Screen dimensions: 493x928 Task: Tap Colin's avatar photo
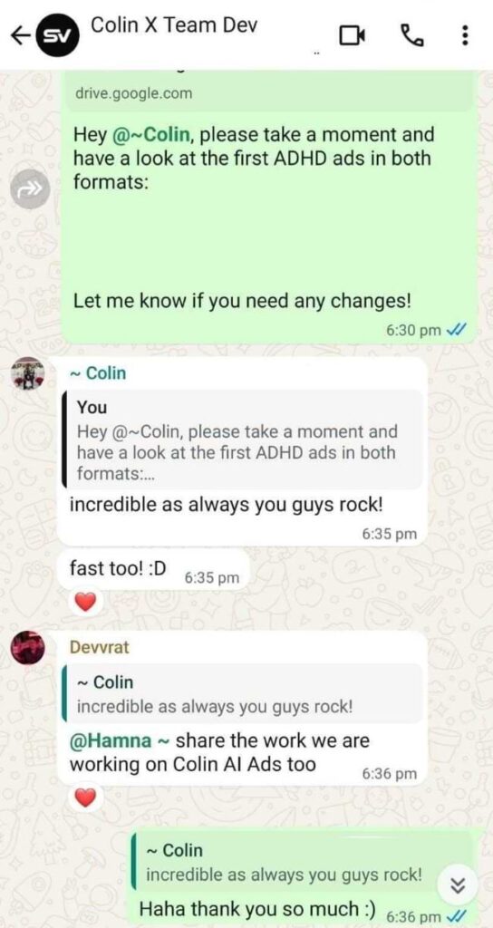pyautogui.click(x=28, y=374)
